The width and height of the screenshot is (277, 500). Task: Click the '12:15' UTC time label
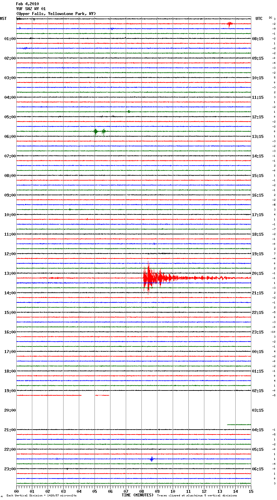(258, 117)
